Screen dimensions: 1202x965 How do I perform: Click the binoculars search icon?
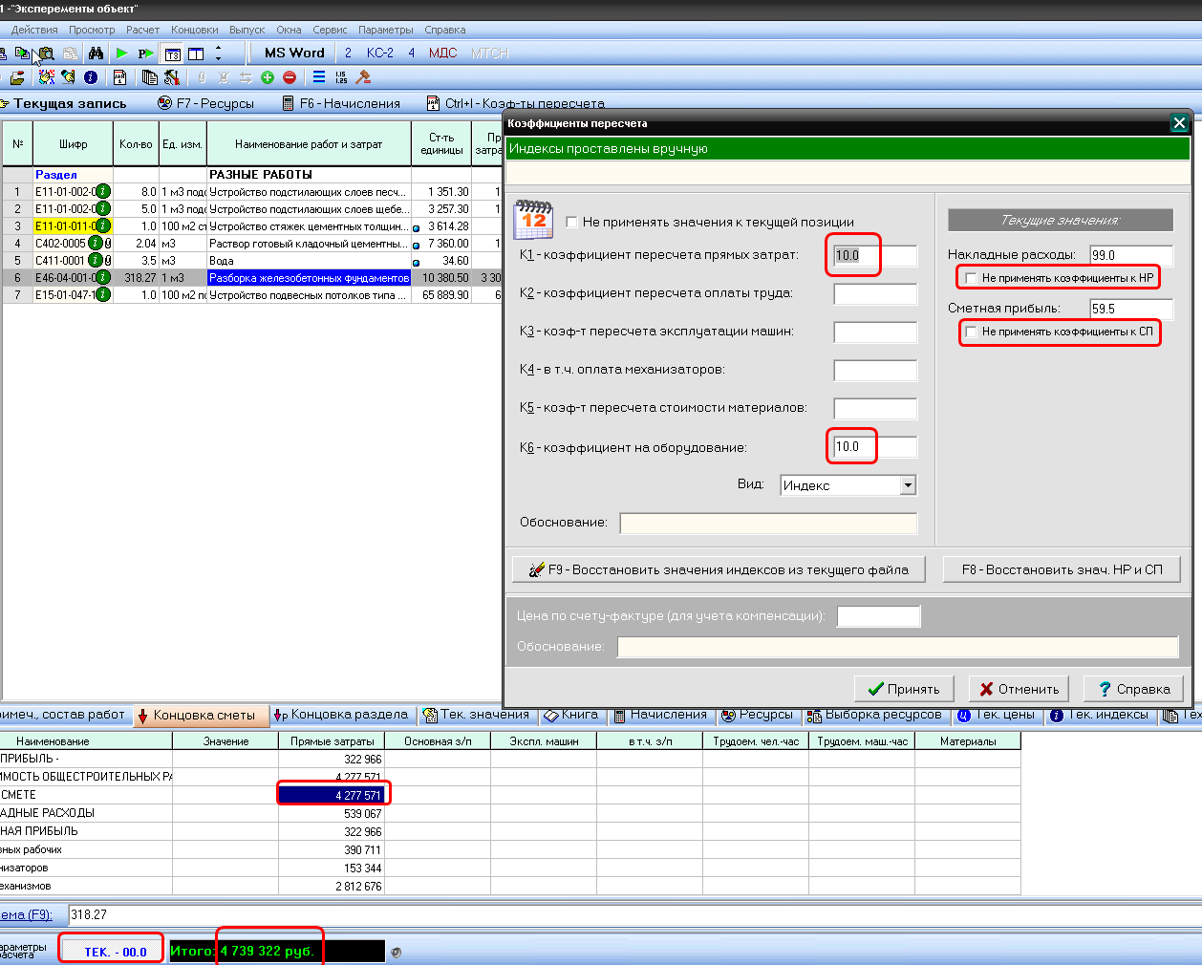click(96, 54)
